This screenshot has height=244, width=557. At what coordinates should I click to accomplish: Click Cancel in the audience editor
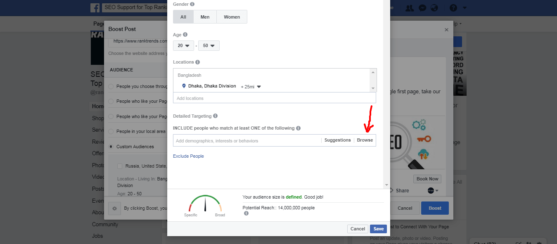358,229
